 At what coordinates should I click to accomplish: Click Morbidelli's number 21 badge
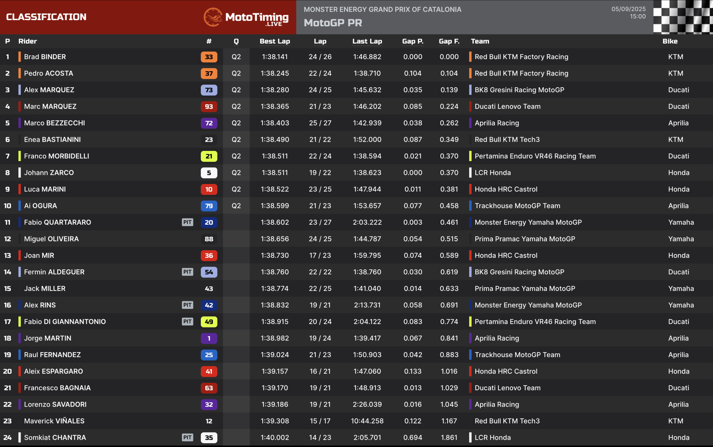coord(209,156)
